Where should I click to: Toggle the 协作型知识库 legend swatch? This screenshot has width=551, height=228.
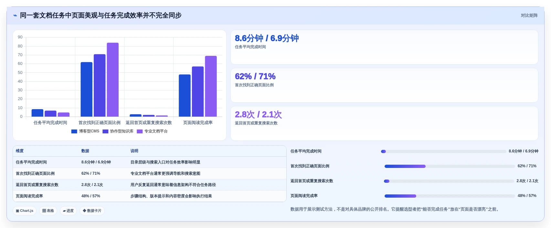point(105,131)
